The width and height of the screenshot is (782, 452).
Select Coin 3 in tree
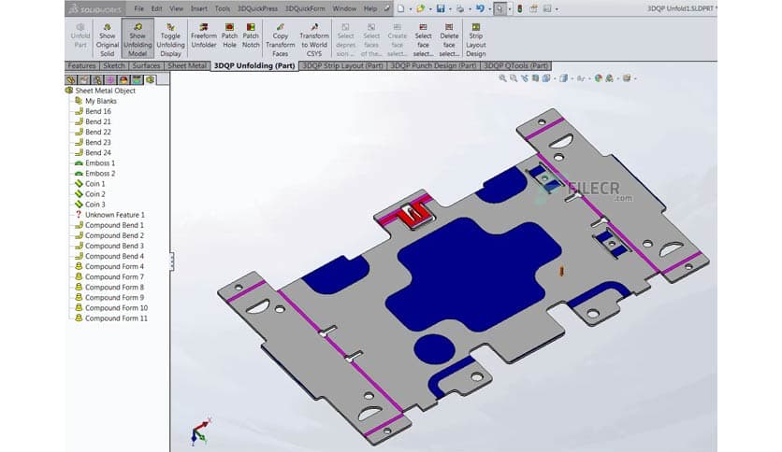[x=90, y=205]
